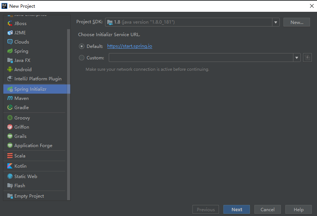Select Scala in the list
The image size is (317, 216).
coord(35,156)
